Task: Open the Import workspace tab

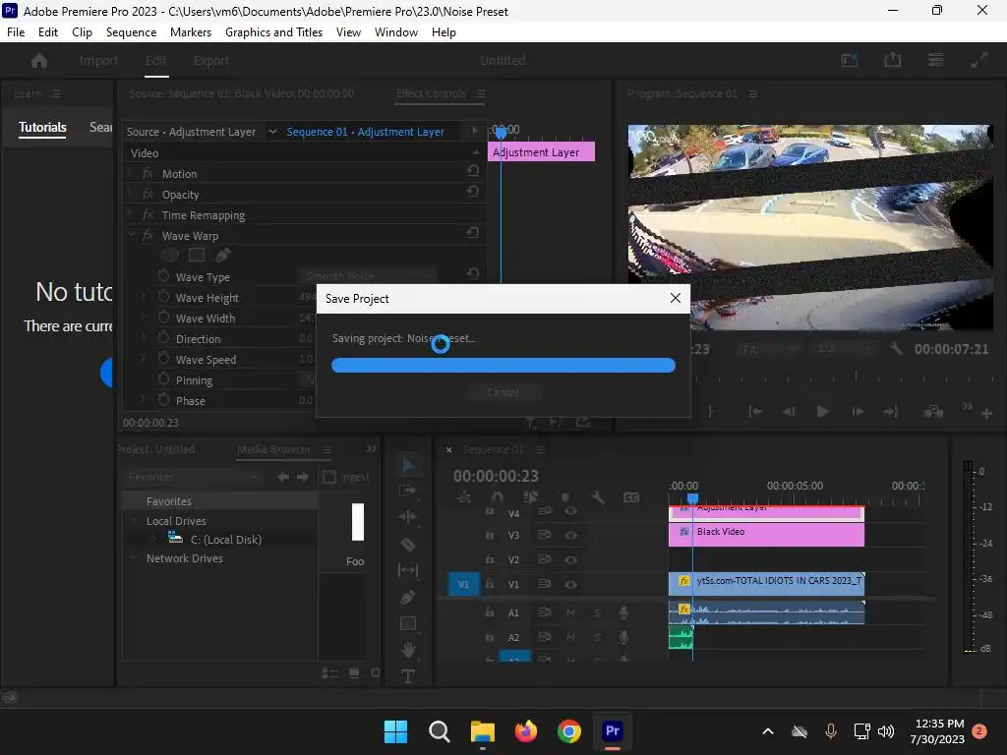Action: tap(98, 60)
